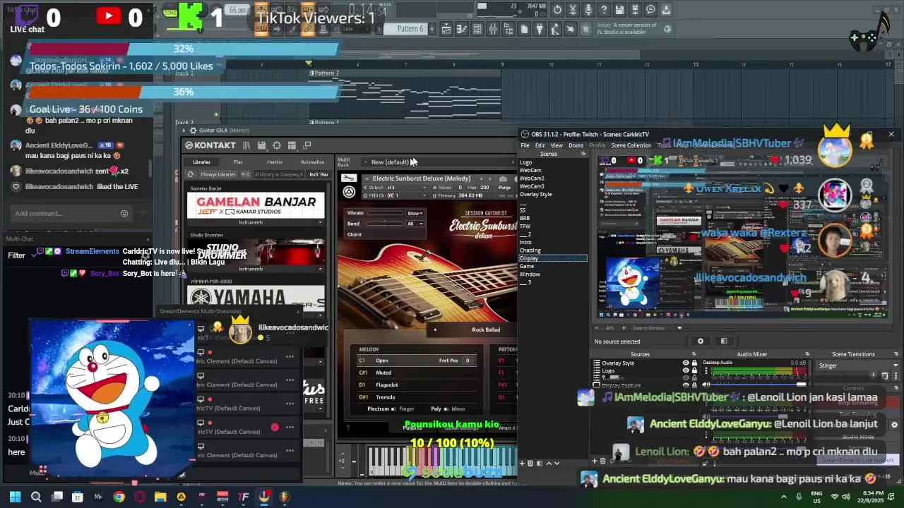Image resolution: width=904 pixels, height=508 pixels.
Task: Switch to Kontakt Automation tab
Action: point(312,162)
